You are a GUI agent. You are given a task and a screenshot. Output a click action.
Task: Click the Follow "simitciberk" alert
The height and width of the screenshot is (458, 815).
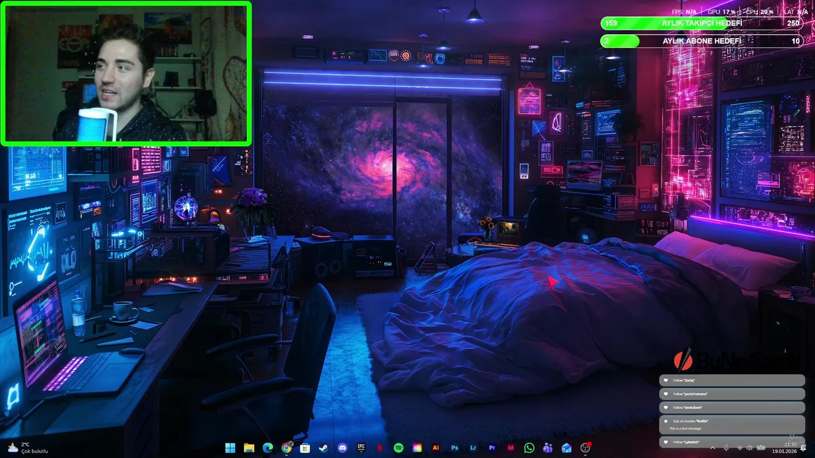732,407
